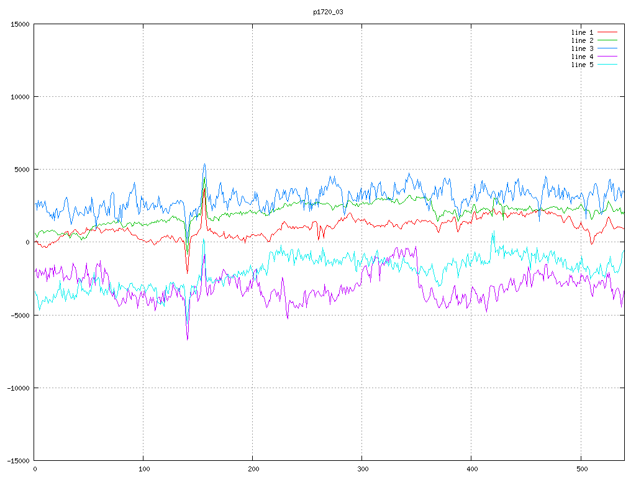Click the blue line's highest peak near x=155
The width and height of the screenshot is (636, 477).
(x=204, y=165)
